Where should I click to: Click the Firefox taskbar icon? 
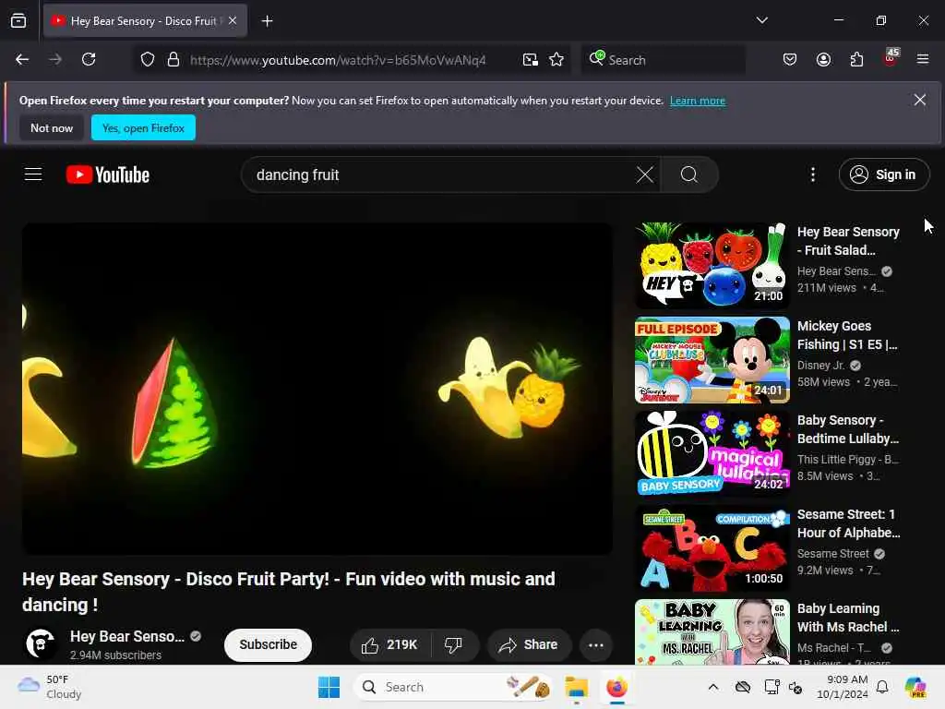click(616, 687)
